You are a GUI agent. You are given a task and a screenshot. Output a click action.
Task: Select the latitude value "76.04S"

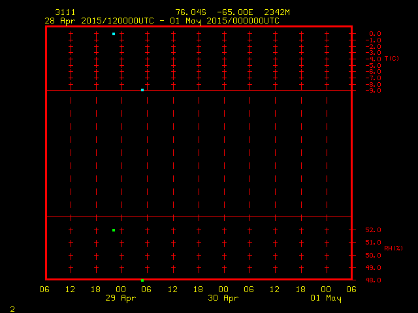click(x=191, y=12)
